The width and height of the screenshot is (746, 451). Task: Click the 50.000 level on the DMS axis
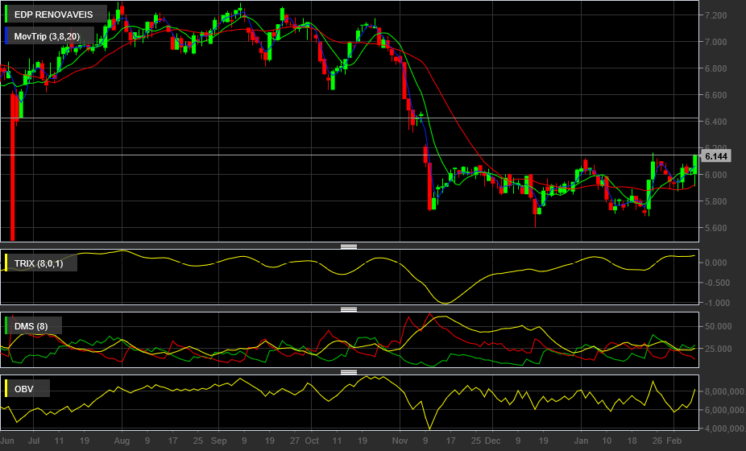[x=718, y=326]
